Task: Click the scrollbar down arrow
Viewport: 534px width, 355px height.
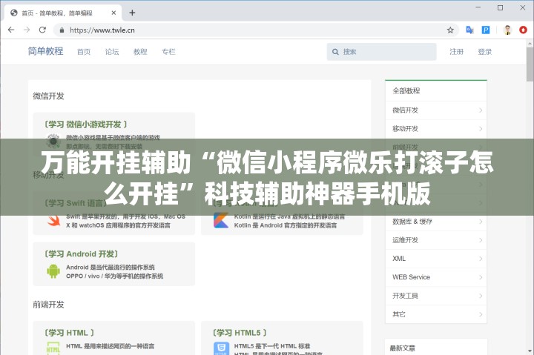Action: (530, 351)
